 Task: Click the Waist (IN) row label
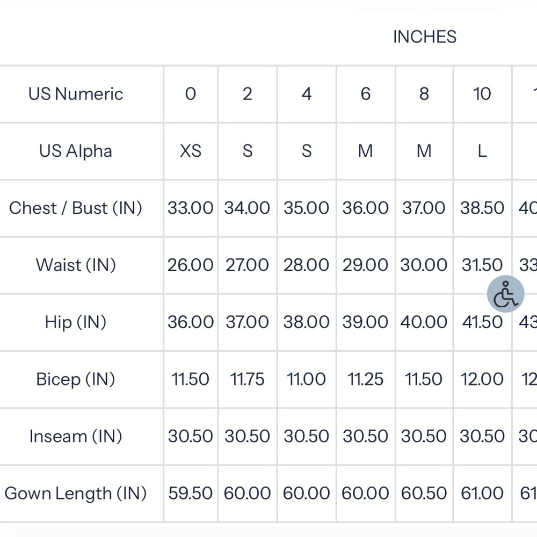(76, 265)
